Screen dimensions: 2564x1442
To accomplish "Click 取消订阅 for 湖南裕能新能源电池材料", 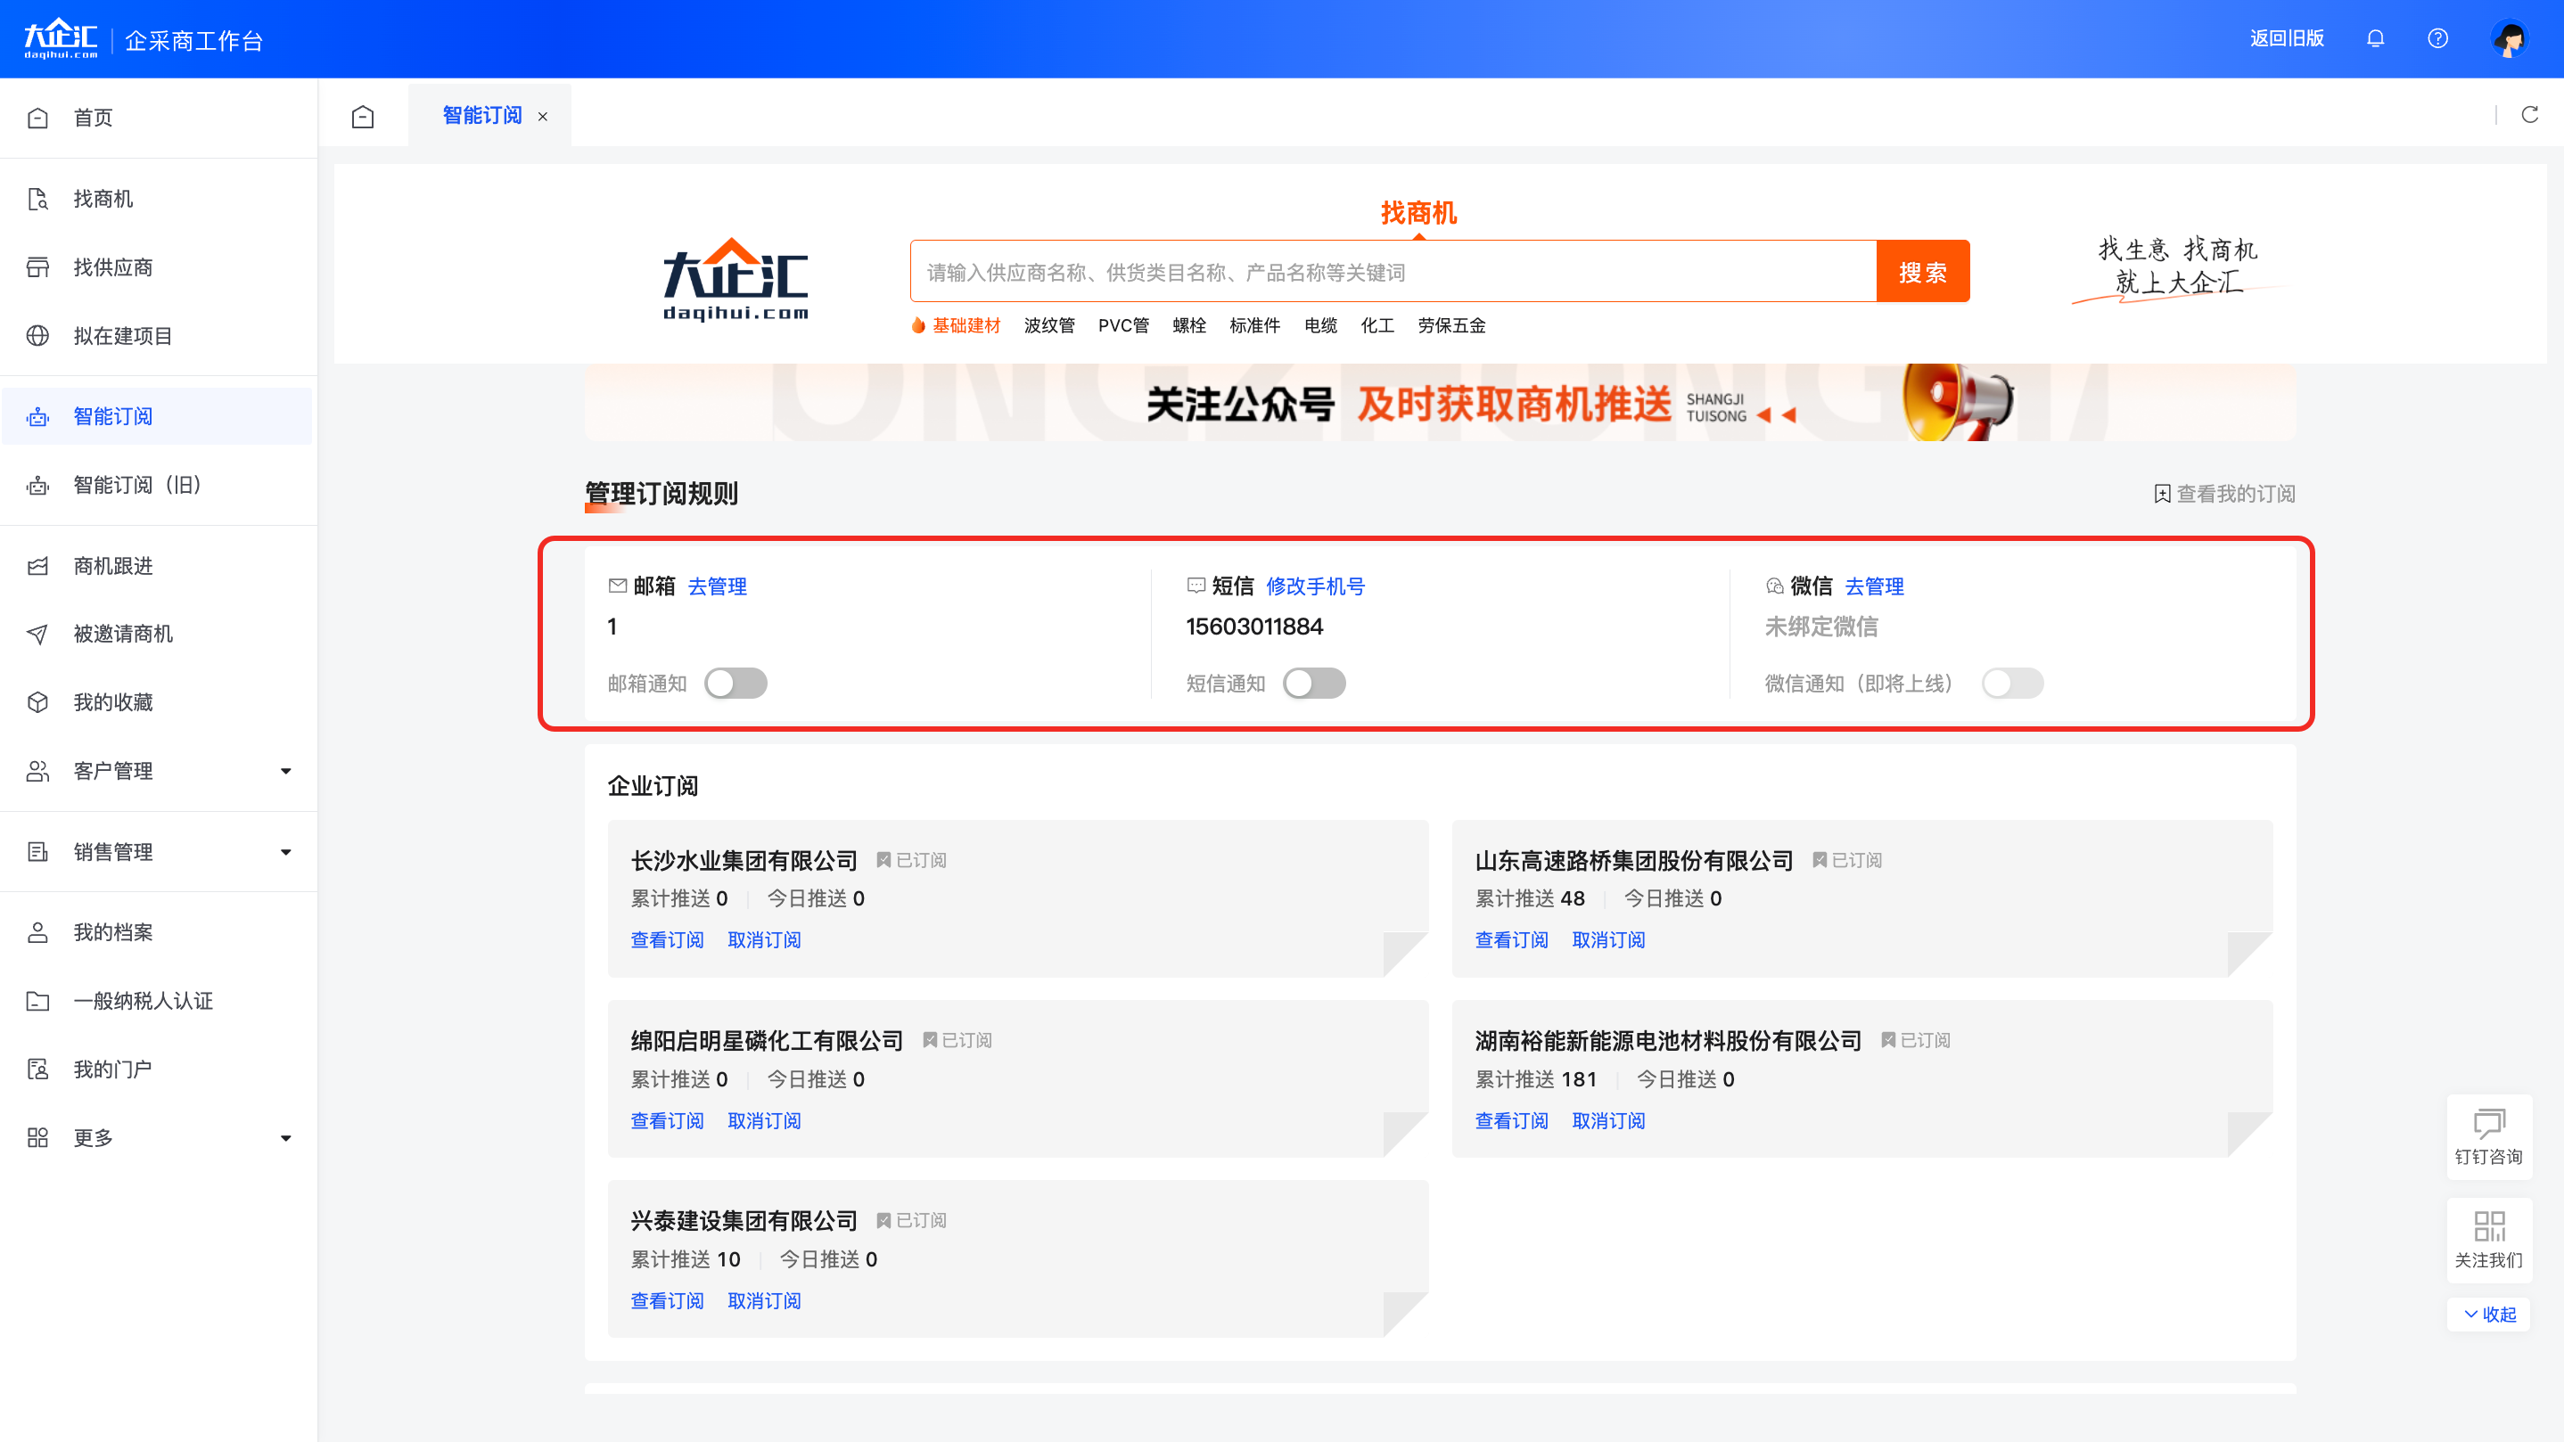I will [x=1608, y=1121].
